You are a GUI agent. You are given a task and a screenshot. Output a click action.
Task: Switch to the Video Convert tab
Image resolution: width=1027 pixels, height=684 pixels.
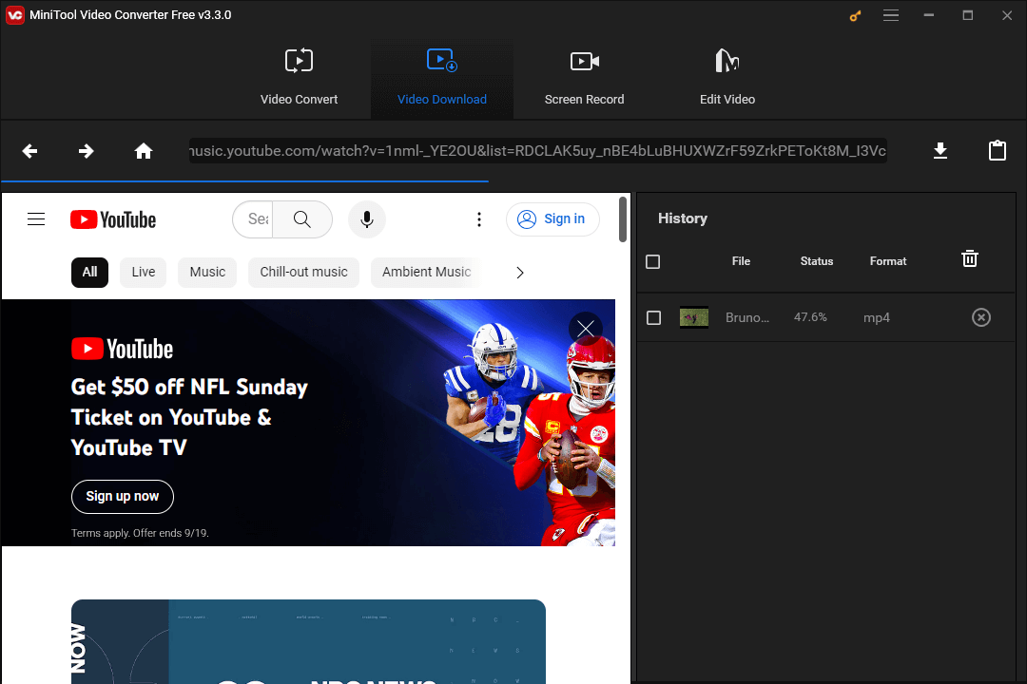tap(299, 79)
